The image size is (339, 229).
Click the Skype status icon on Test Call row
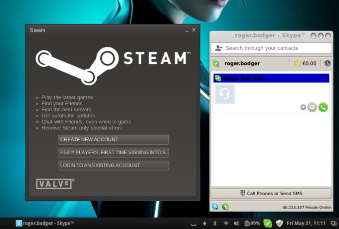click(218, 78)
